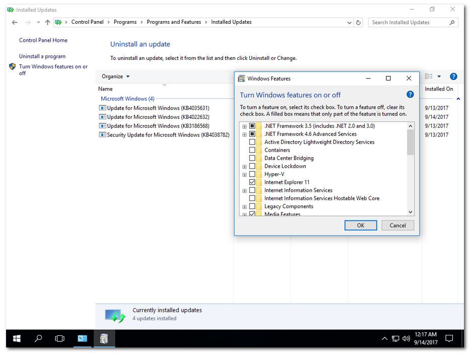The height and width of the screenshot is (353, 471).
Task: Click the Forward navigation arrow
Action: tap(28, 22)
